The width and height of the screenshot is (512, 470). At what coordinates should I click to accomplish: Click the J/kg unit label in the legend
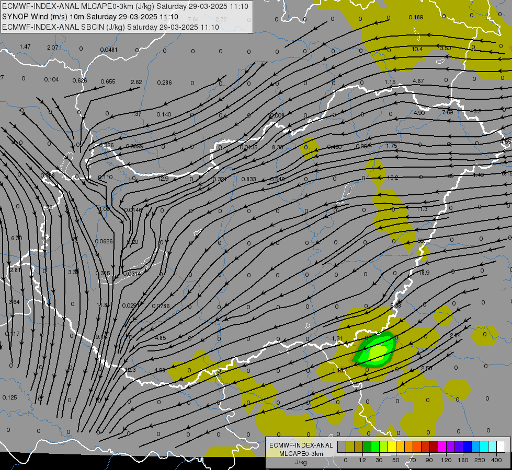[301, 462]
